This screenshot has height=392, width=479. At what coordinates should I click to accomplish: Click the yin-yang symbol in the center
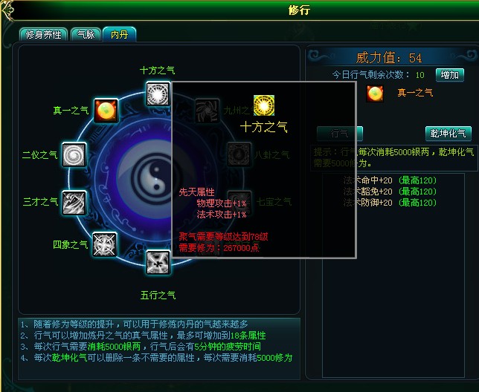[155, 179]
